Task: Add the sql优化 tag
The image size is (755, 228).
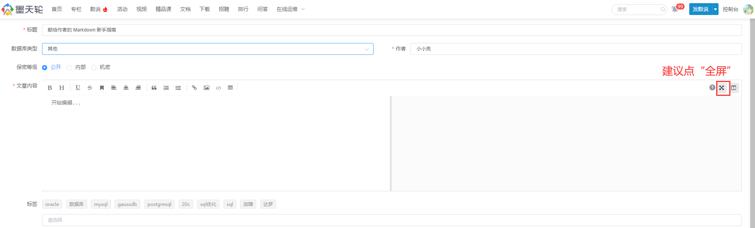Action: 208,204
